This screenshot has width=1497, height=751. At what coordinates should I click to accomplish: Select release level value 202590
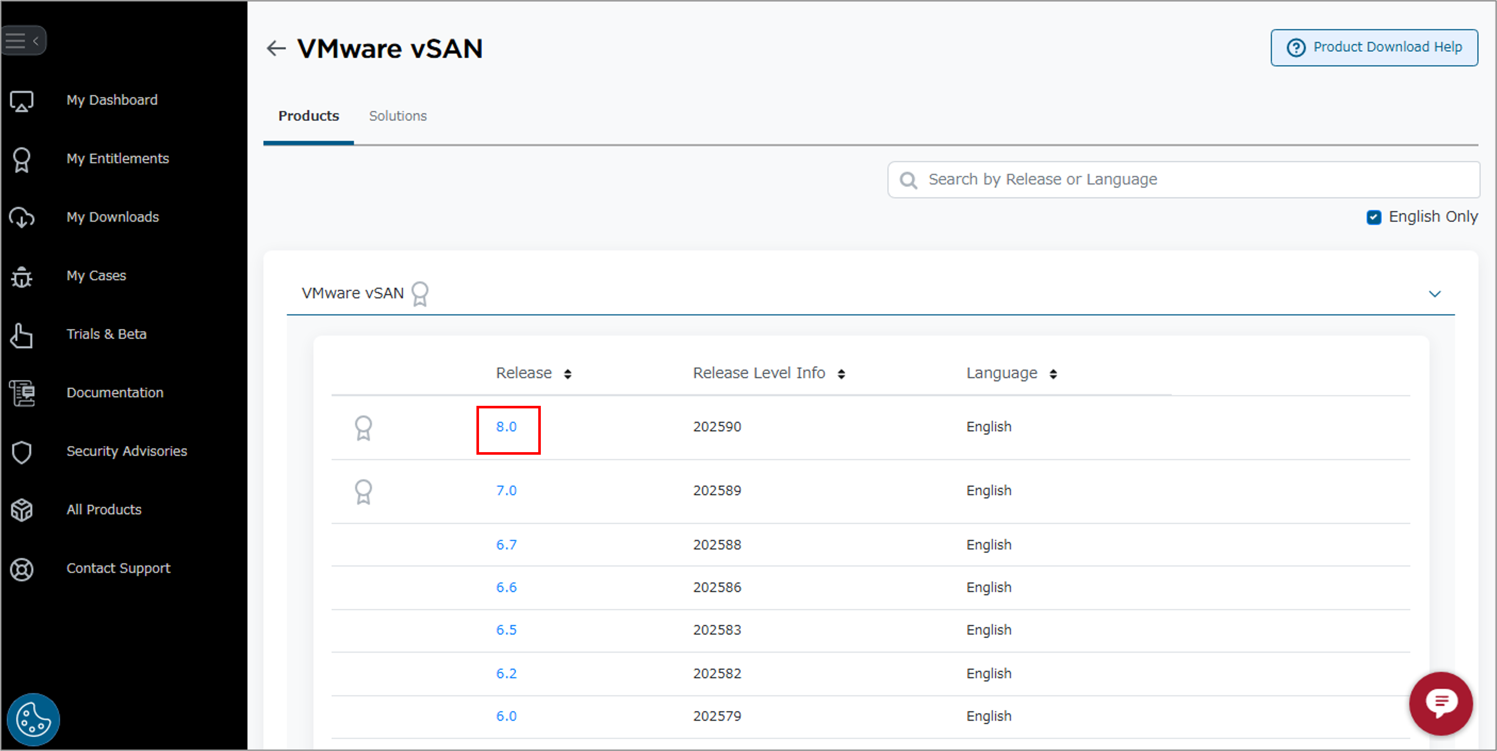click(717, 427)
